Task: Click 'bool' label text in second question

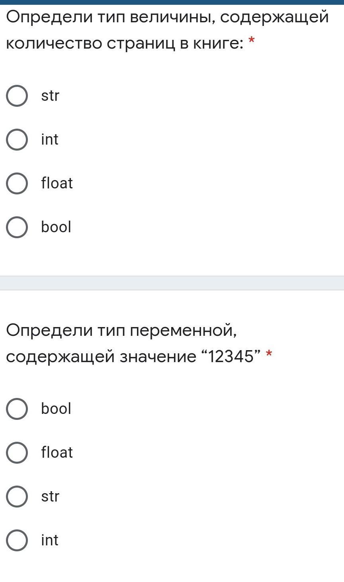Action: 56,409
